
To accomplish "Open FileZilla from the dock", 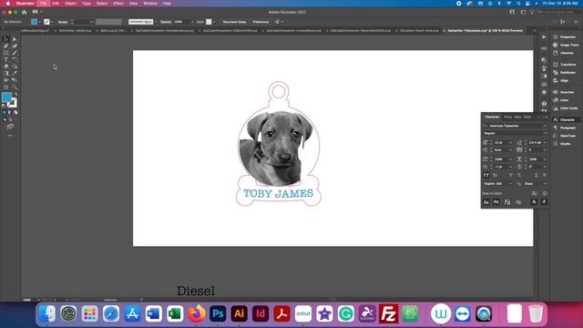I will [x=389, y=313].
